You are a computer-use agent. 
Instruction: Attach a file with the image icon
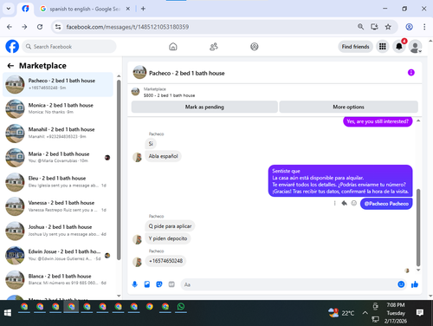147,284
